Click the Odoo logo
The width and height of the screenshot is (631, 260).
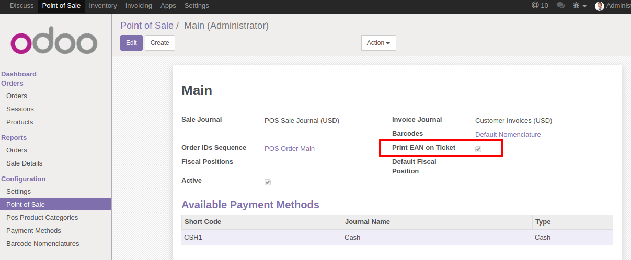point(54,40)
